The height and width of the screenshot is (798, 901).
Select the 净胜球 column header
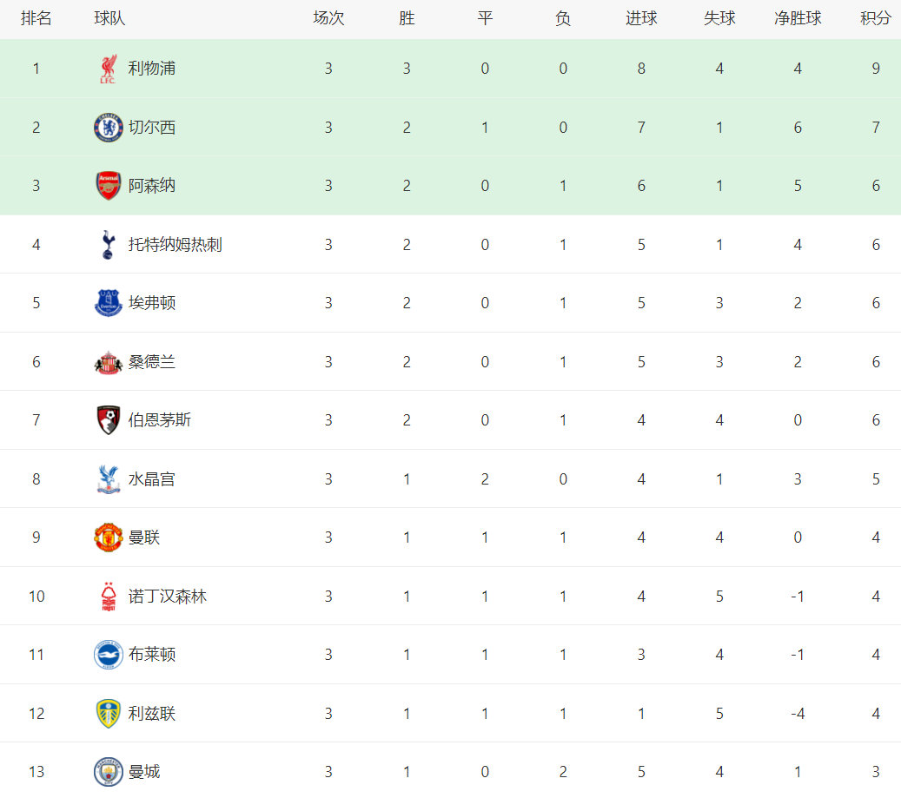tap(798, 18)
